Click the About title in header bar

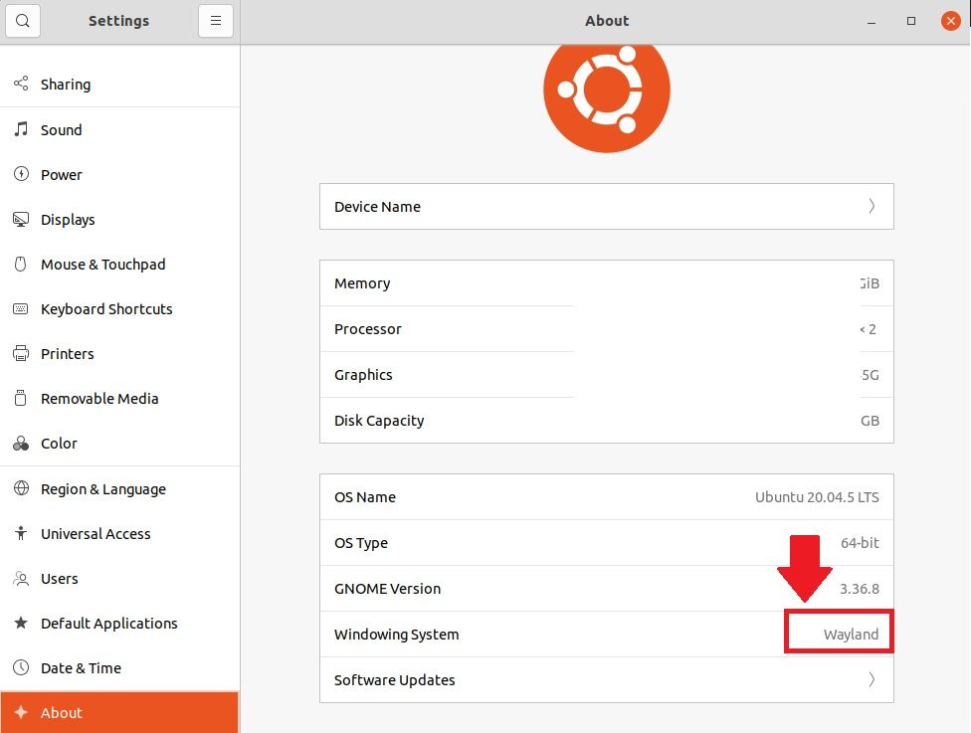point(607,21)
